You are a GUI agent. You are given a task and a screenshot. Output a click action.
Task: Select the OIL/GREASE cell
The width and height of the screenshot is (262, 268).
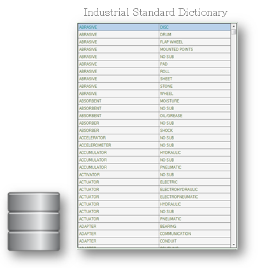194,116
